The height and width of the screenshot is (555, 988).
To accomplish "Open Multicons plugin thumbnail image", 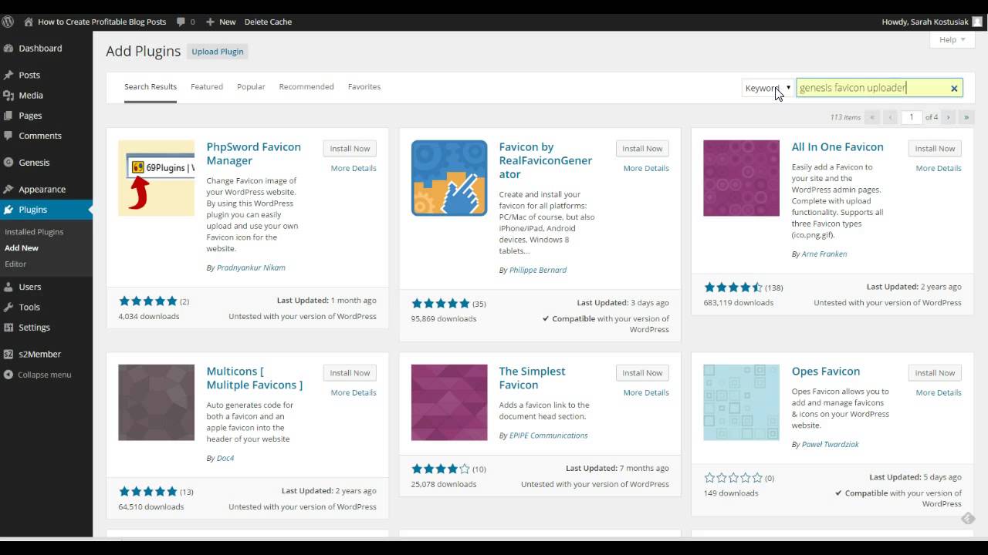I will tap(157, 402).
